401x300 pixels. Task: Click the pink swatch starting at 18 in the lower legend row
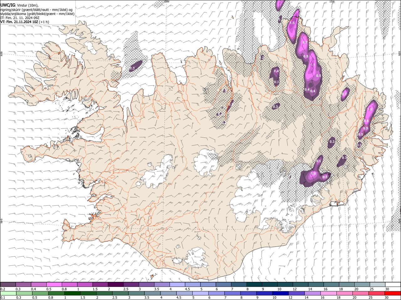pyautogui.click(x=345, y=293)
